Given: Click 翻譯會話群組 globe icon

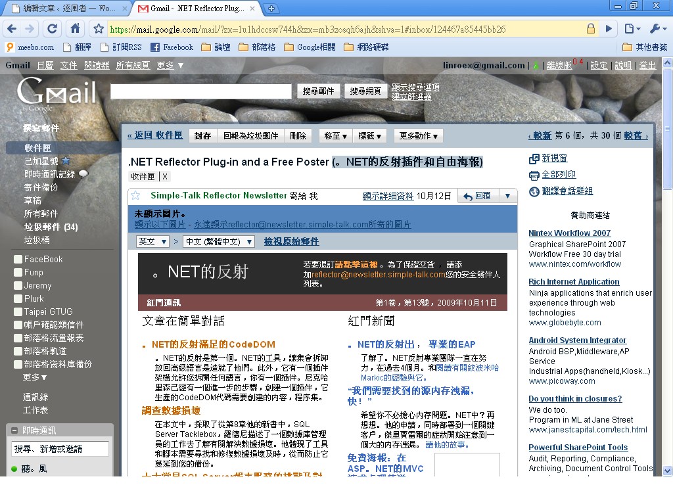Looking at the screenshot, I should (534, 191).
